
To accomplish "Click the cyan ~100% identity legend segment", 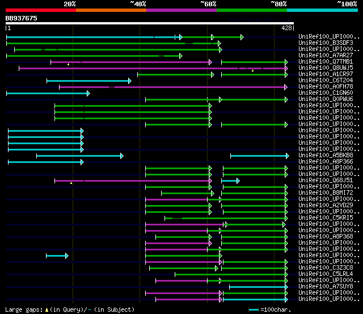I will 323,10.
